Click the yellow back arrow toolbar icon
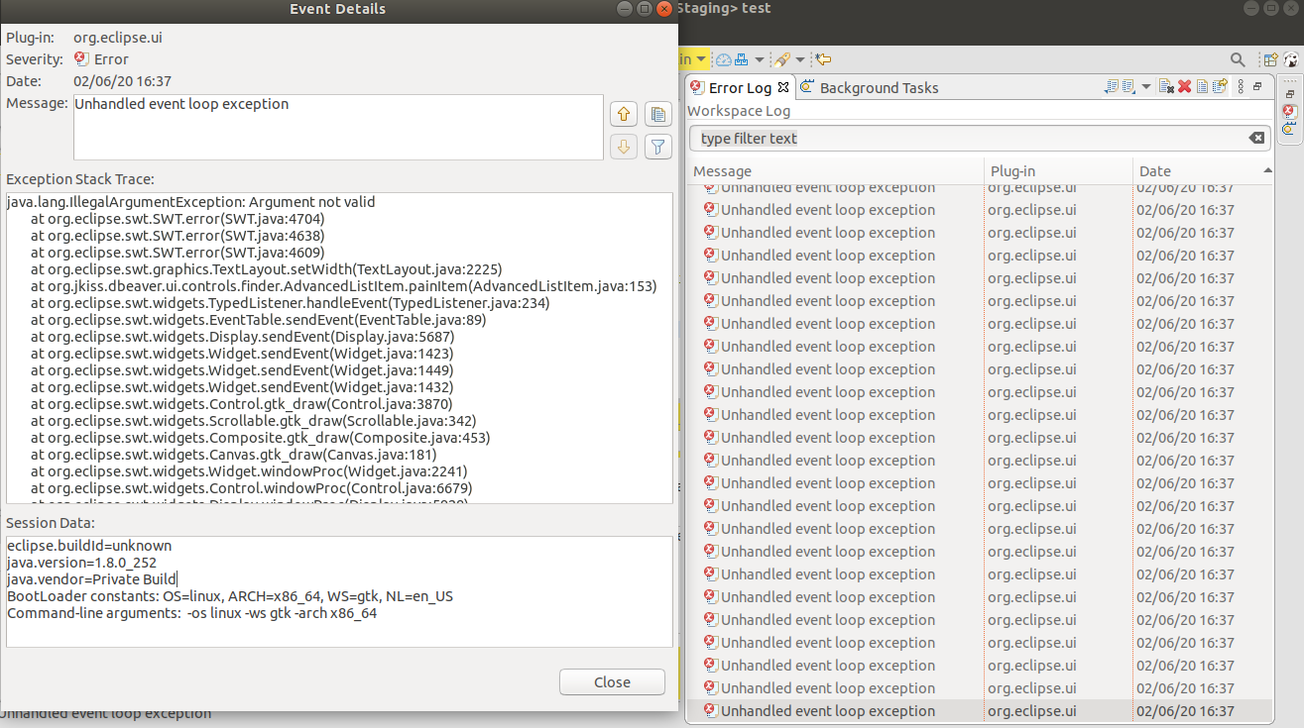Image resolution: width=1304 pixels, height=728 pixels. 823,60
